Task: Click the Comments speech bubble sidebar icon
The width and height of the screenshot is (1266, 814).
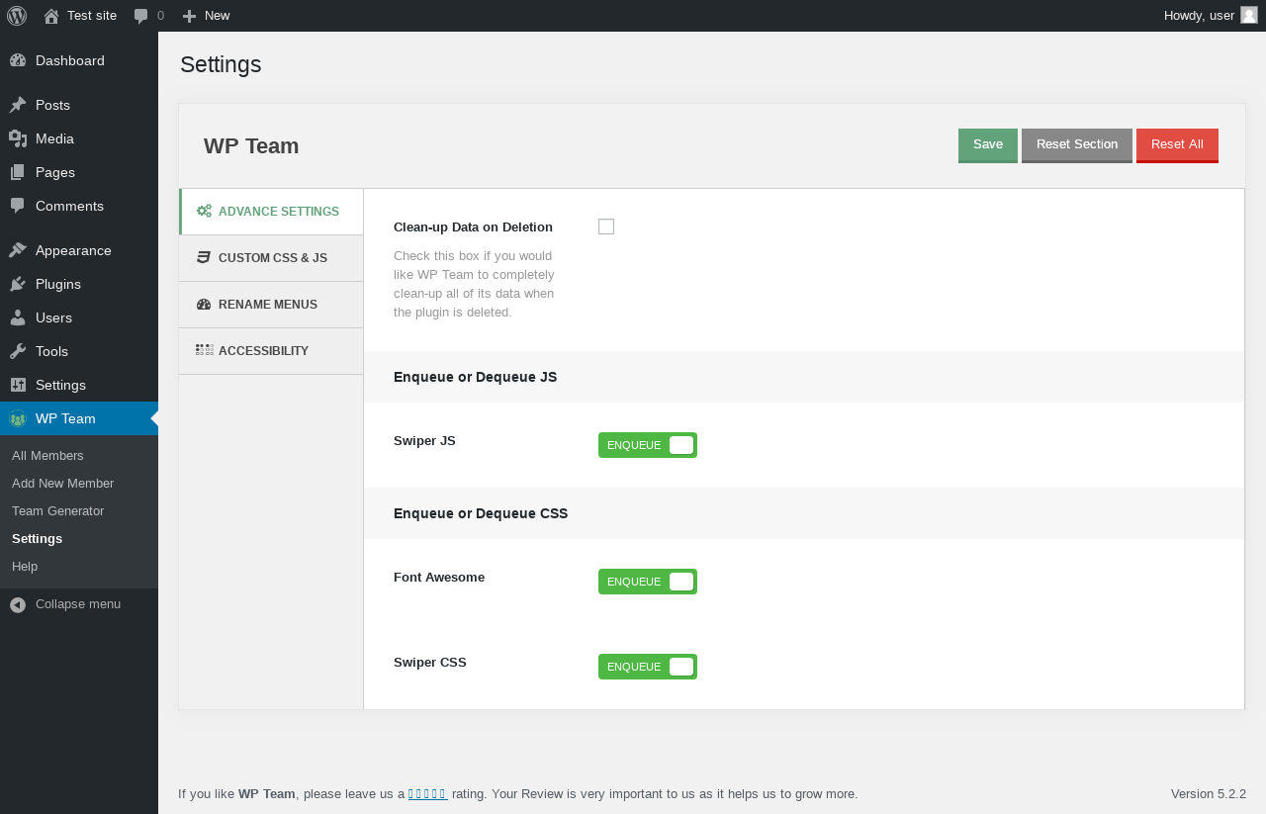Action: [18, 206]
